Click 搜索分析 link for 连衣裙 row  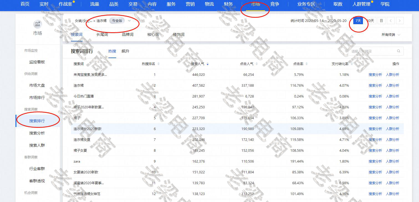click(375, 86)
